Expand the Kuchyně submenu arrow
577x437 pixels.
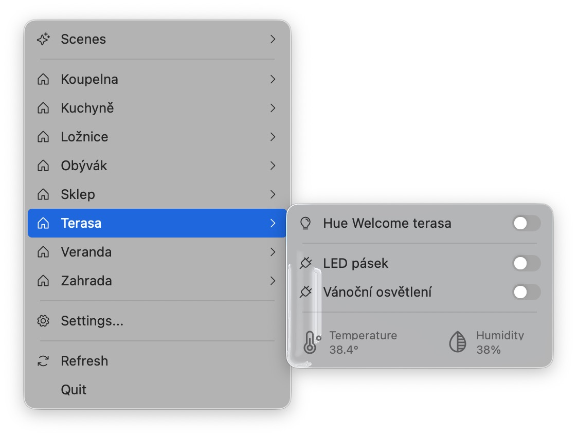click(273, 108)
